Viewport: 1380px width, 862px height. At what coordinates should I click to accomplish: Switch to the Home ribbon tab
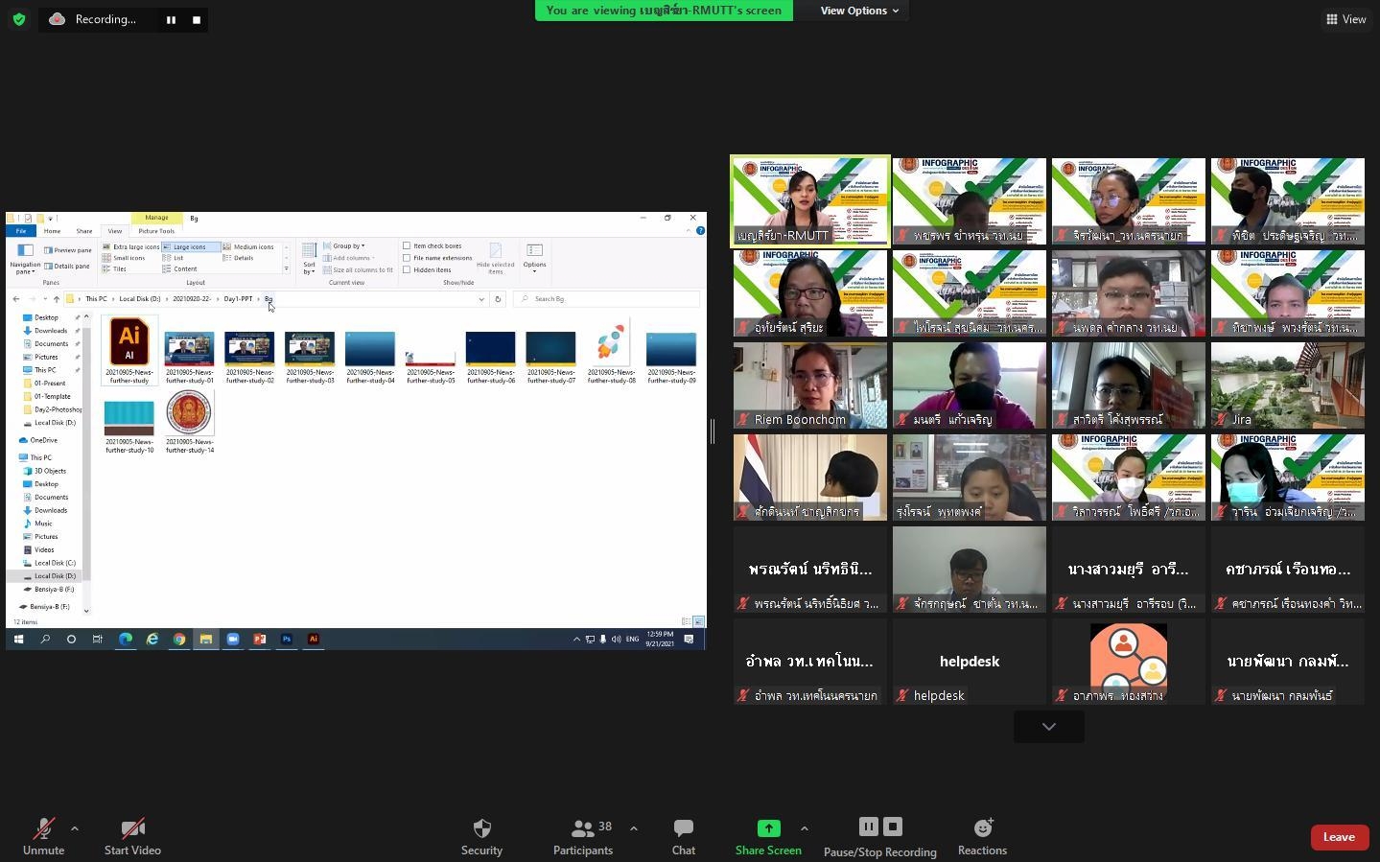click(x=52, y=231)
